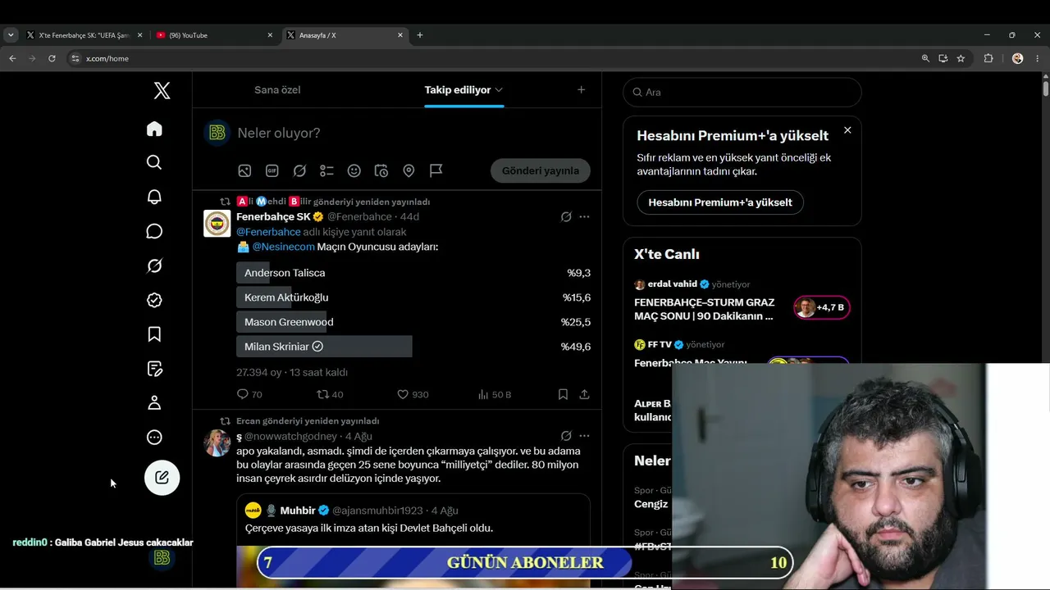Click the X logo in the sidebar

pos(162,90)
